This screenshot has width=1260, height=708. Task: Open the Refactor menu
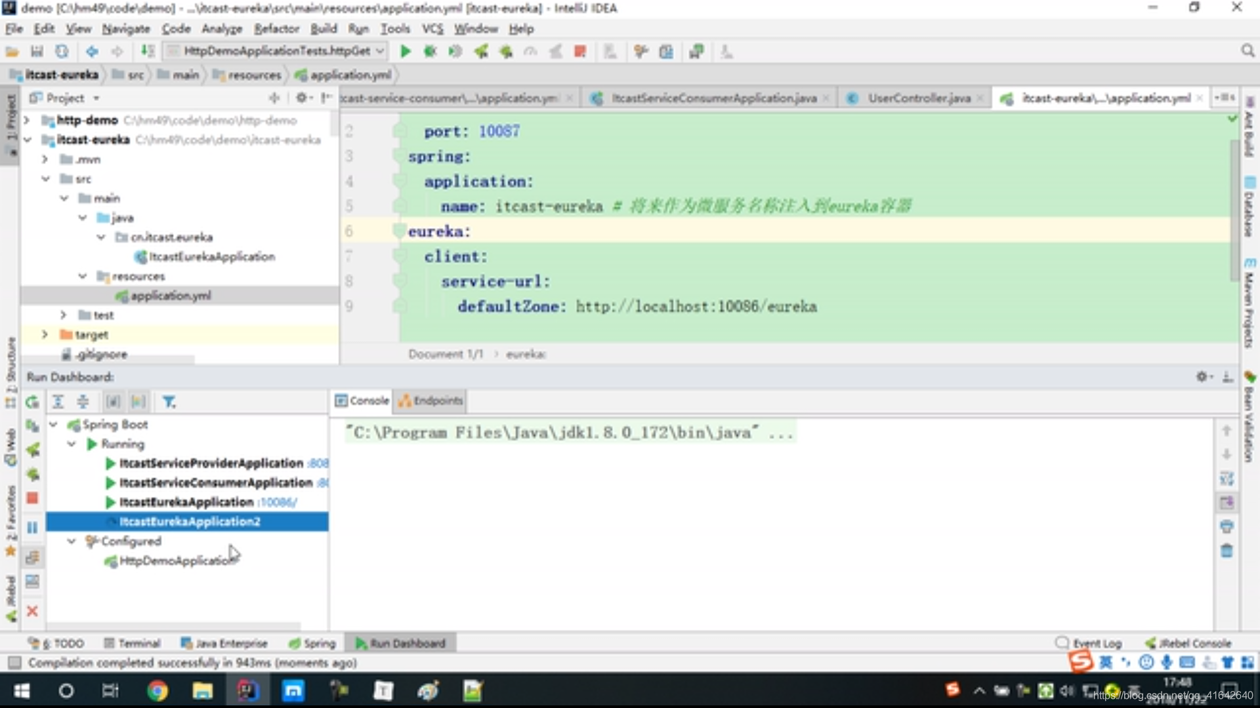point(276,29)
